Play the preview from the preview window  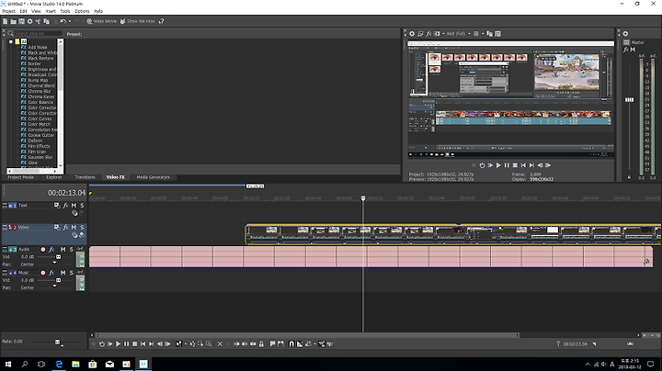pos(498,165)
